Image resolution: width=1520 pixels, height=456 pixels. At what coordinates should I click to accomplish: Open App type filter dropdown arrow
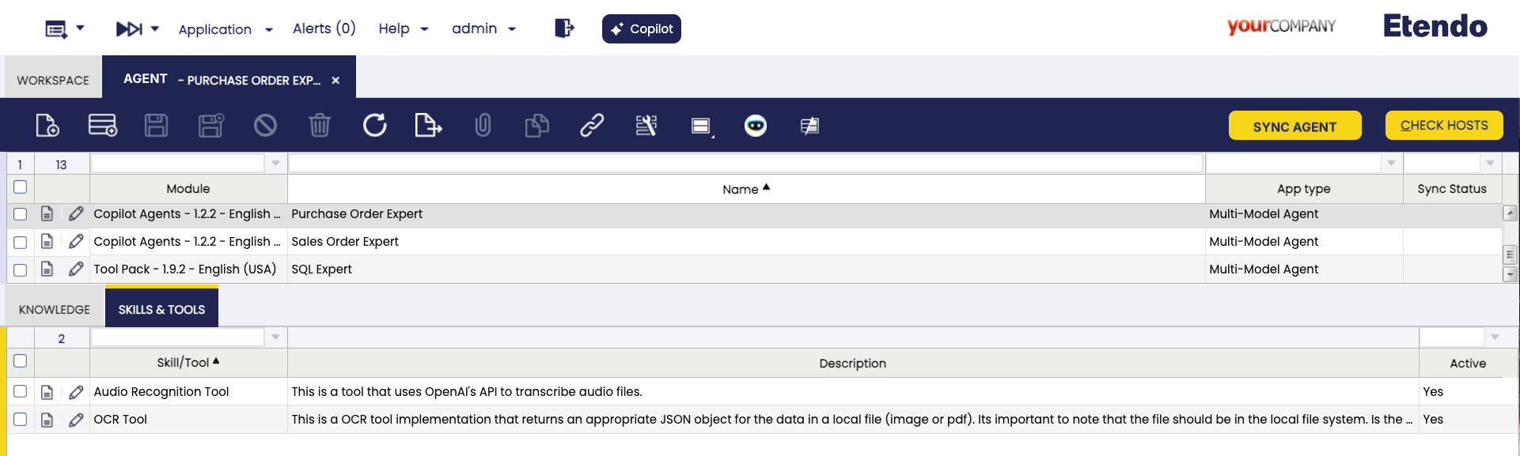[x=1391, y=164]
